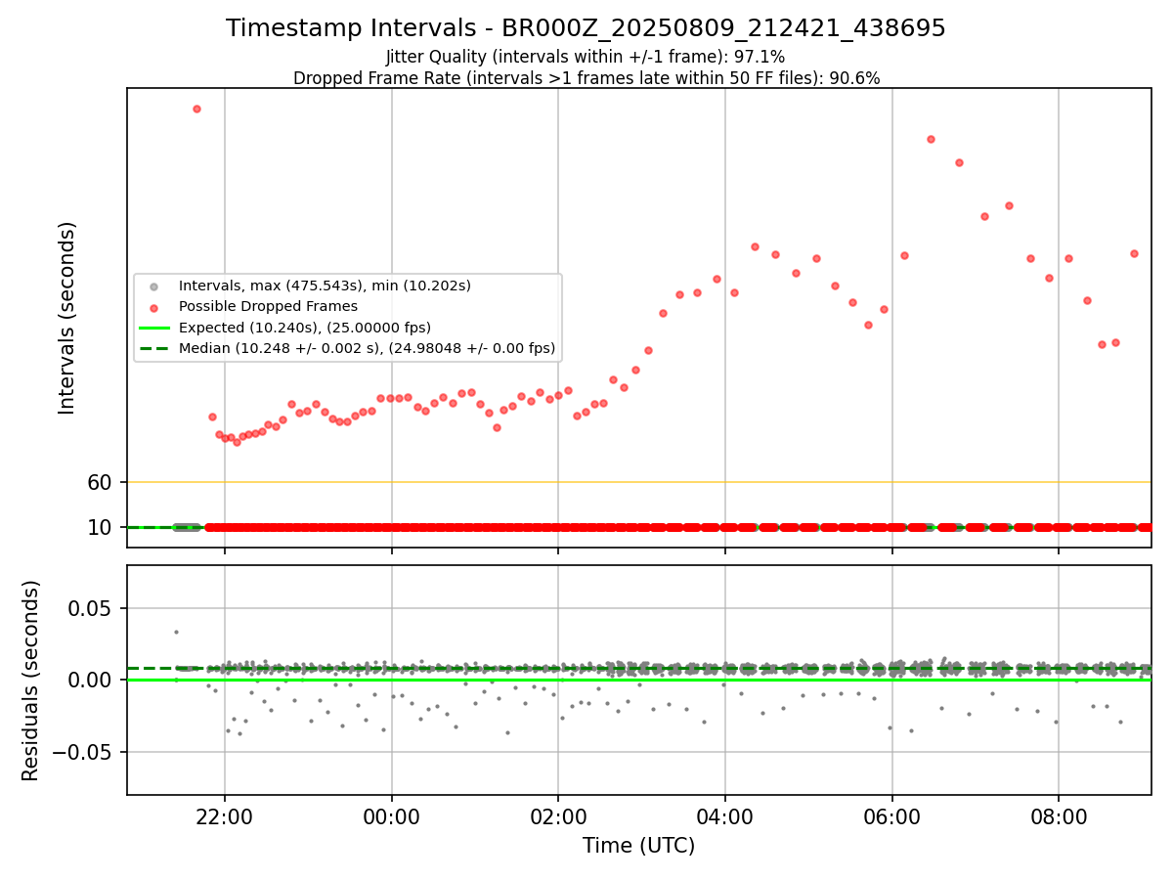The width and height of the screenshot is (1173, 880).
Task: Click legend entry 'Intervals, max (475.543s), min (10.202s)'
Action: click(x=325, y=286)
